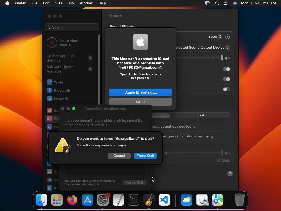Open the Finder application menu

(20, 3)
